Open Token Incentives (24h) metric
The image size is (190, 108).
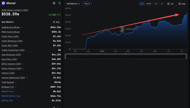pos(13,50)
